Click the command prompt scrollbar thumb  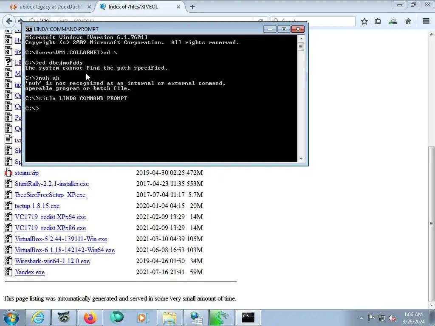(x=301, y=47)
